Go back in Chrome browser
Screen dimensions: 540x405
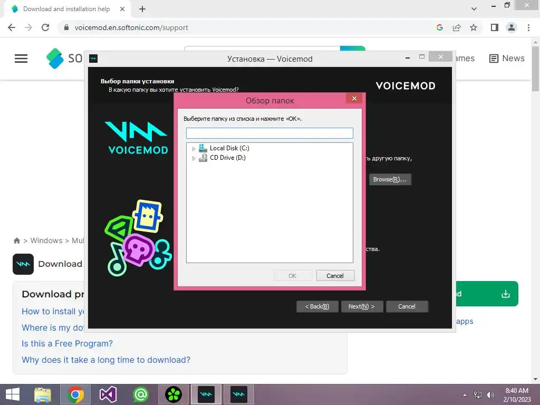coord(12,27)
